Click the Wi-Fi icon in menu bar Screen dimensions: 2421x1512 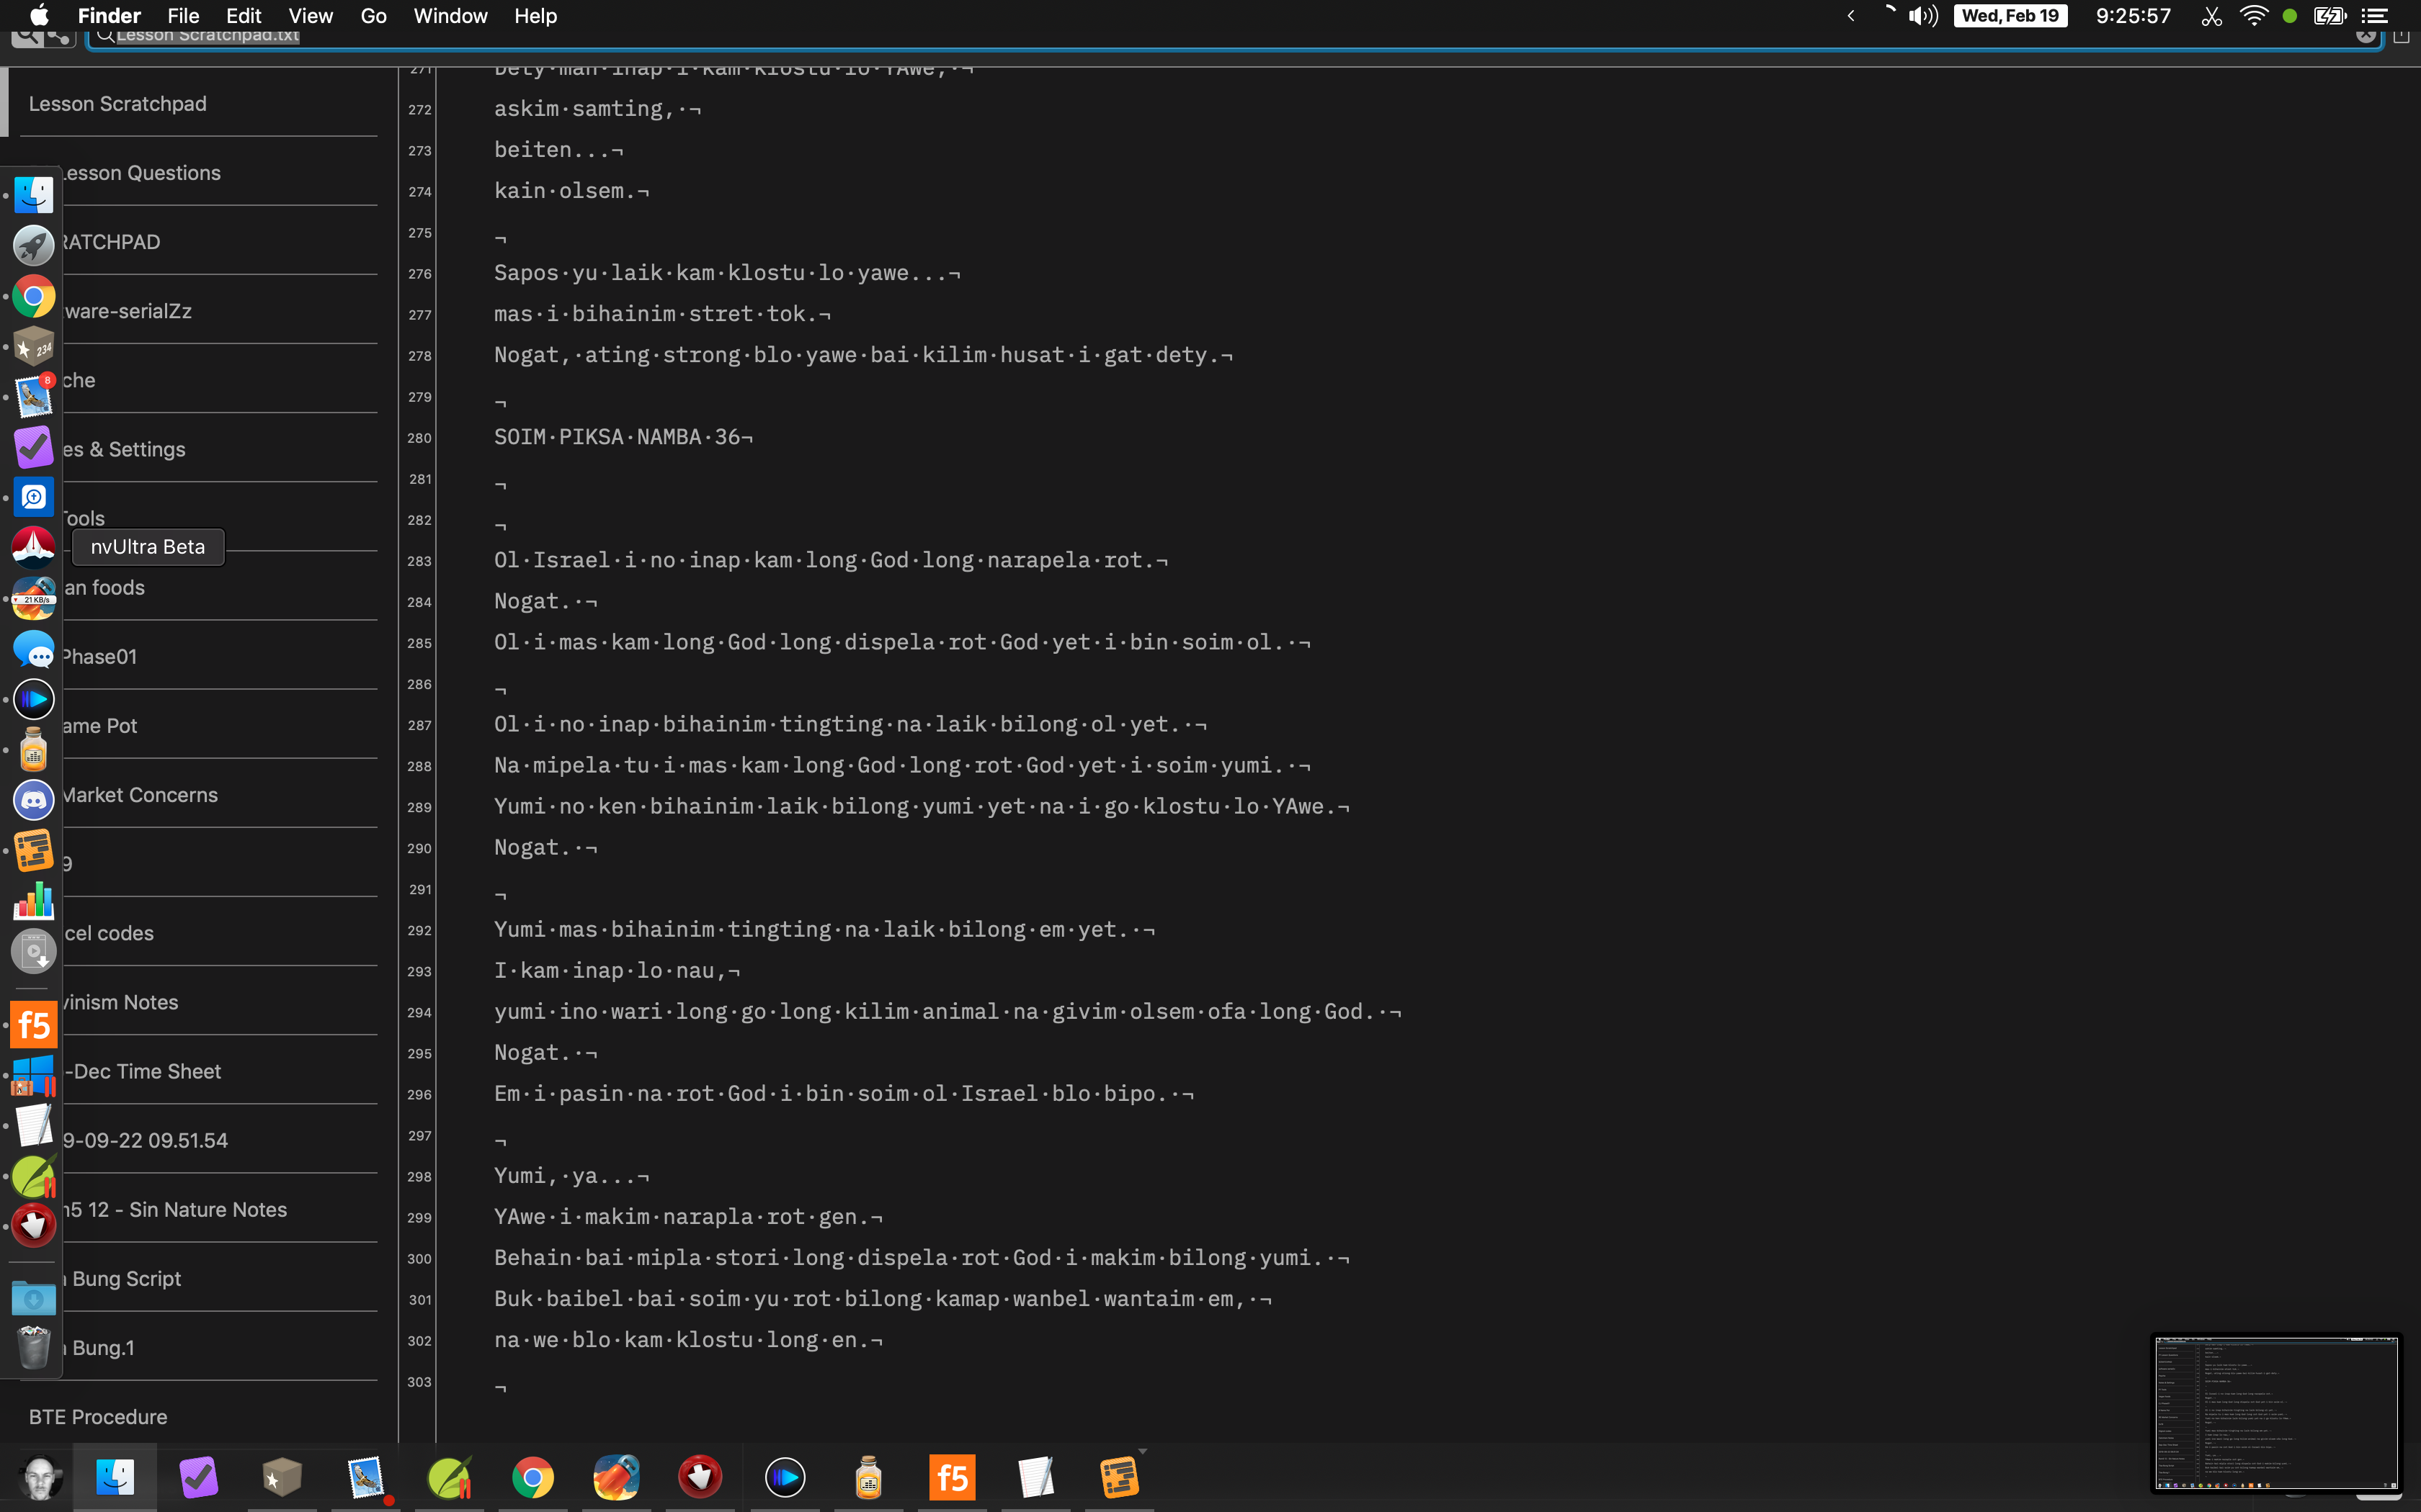(2253, 16)
